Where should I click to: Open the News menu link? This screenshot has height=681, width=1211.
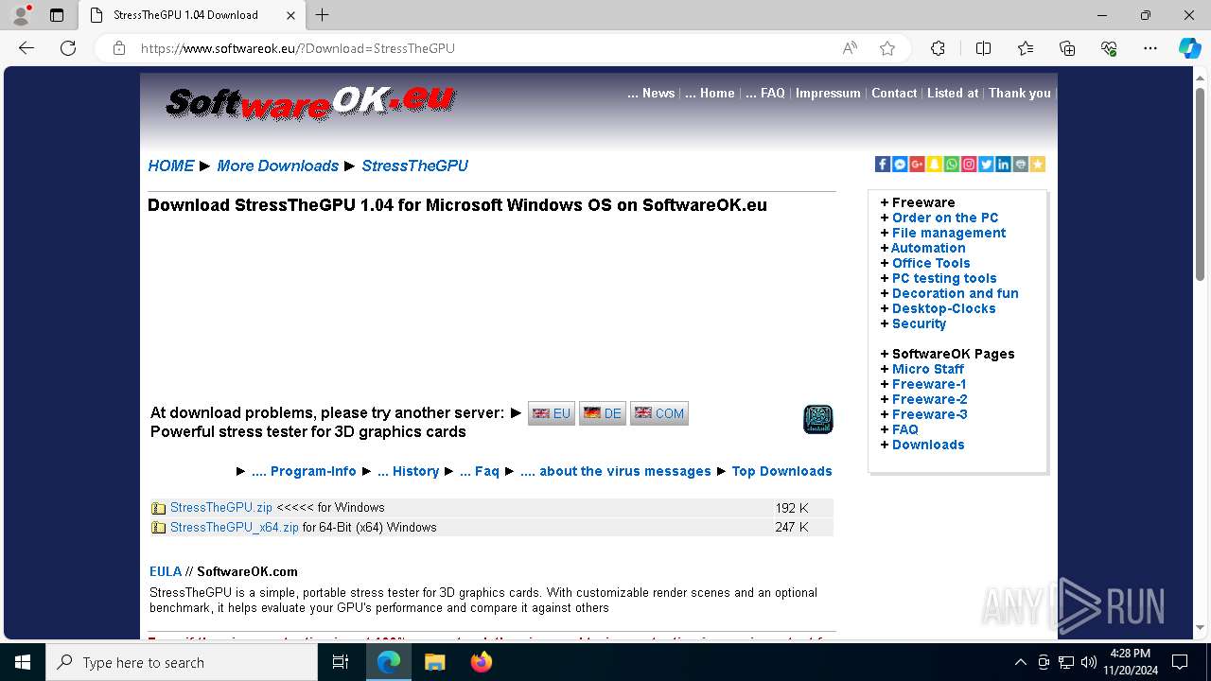651,93
